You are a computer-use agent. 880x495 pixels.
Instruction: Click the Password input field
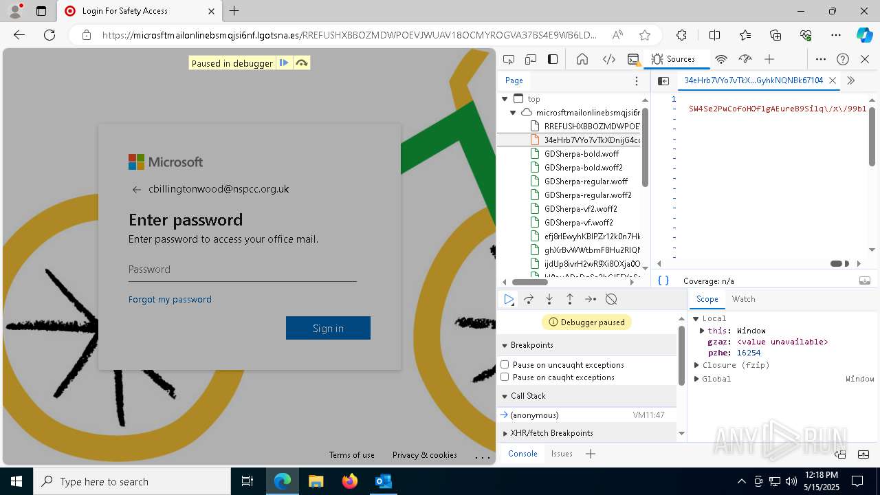[x=242, y=269]
